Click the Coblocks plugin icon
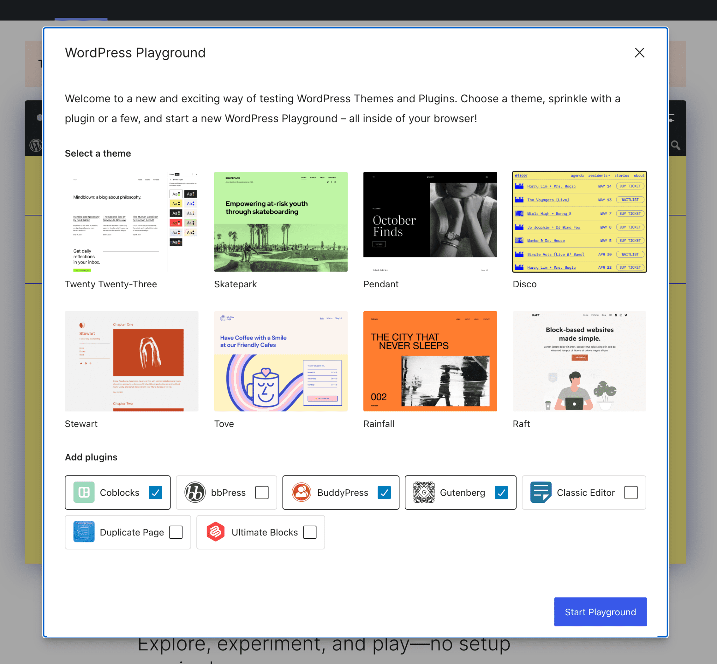This screenshot has width=717, height=664. tap(84, 493)
